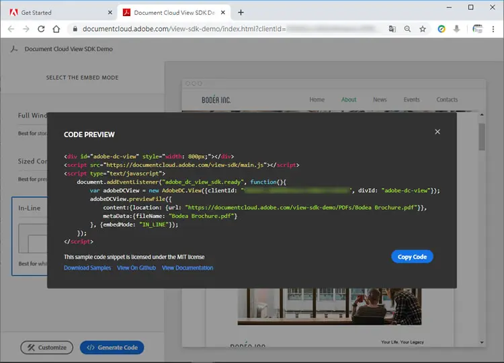Open the Customize options button
The width and height of the screenshot is (504, 363).
pos(47,348)
